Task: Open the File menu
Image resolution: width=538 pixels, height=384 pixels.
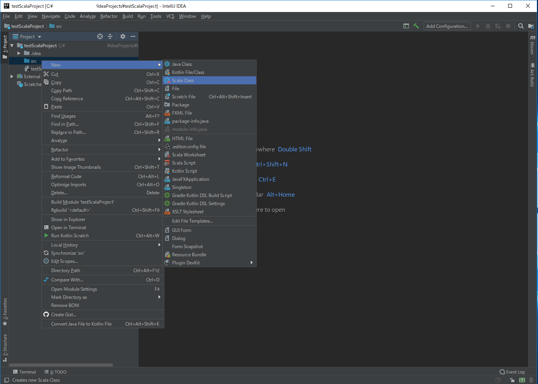Action: tap(6, 16)
